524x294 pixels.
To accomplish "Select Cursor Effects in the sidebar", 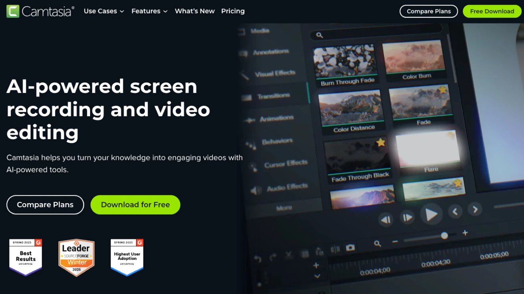I will coord(286,163).
